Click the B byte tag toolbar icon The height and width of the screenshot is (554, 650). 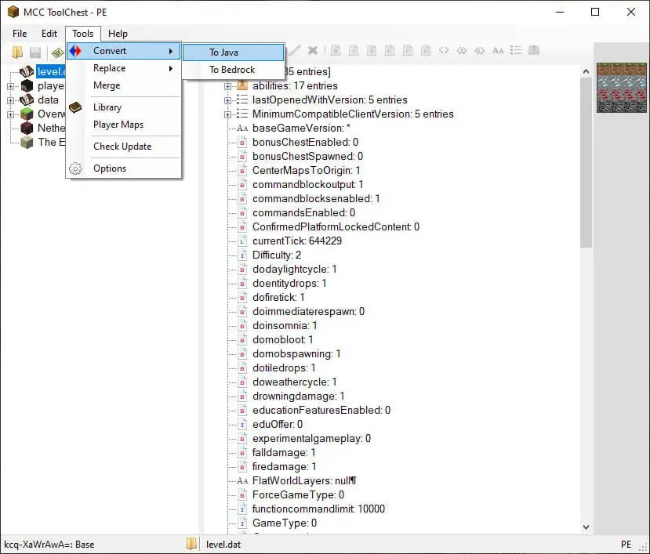[336, 51]
